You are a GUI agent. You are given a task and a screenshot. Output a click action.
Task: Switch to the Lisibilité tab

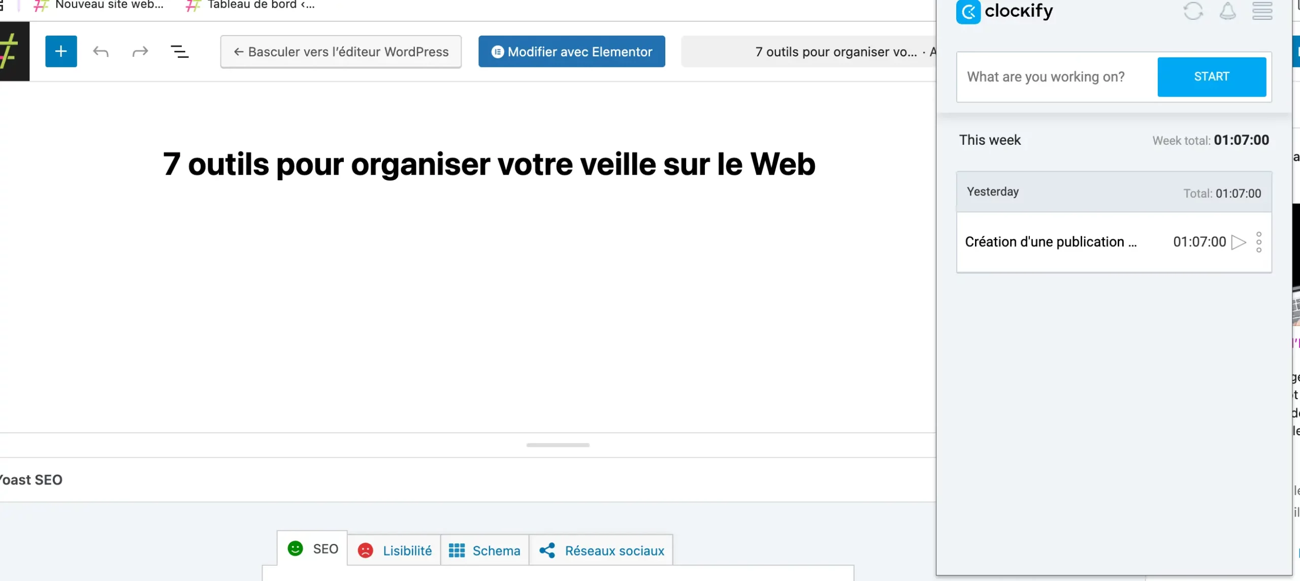coord(395,551)
